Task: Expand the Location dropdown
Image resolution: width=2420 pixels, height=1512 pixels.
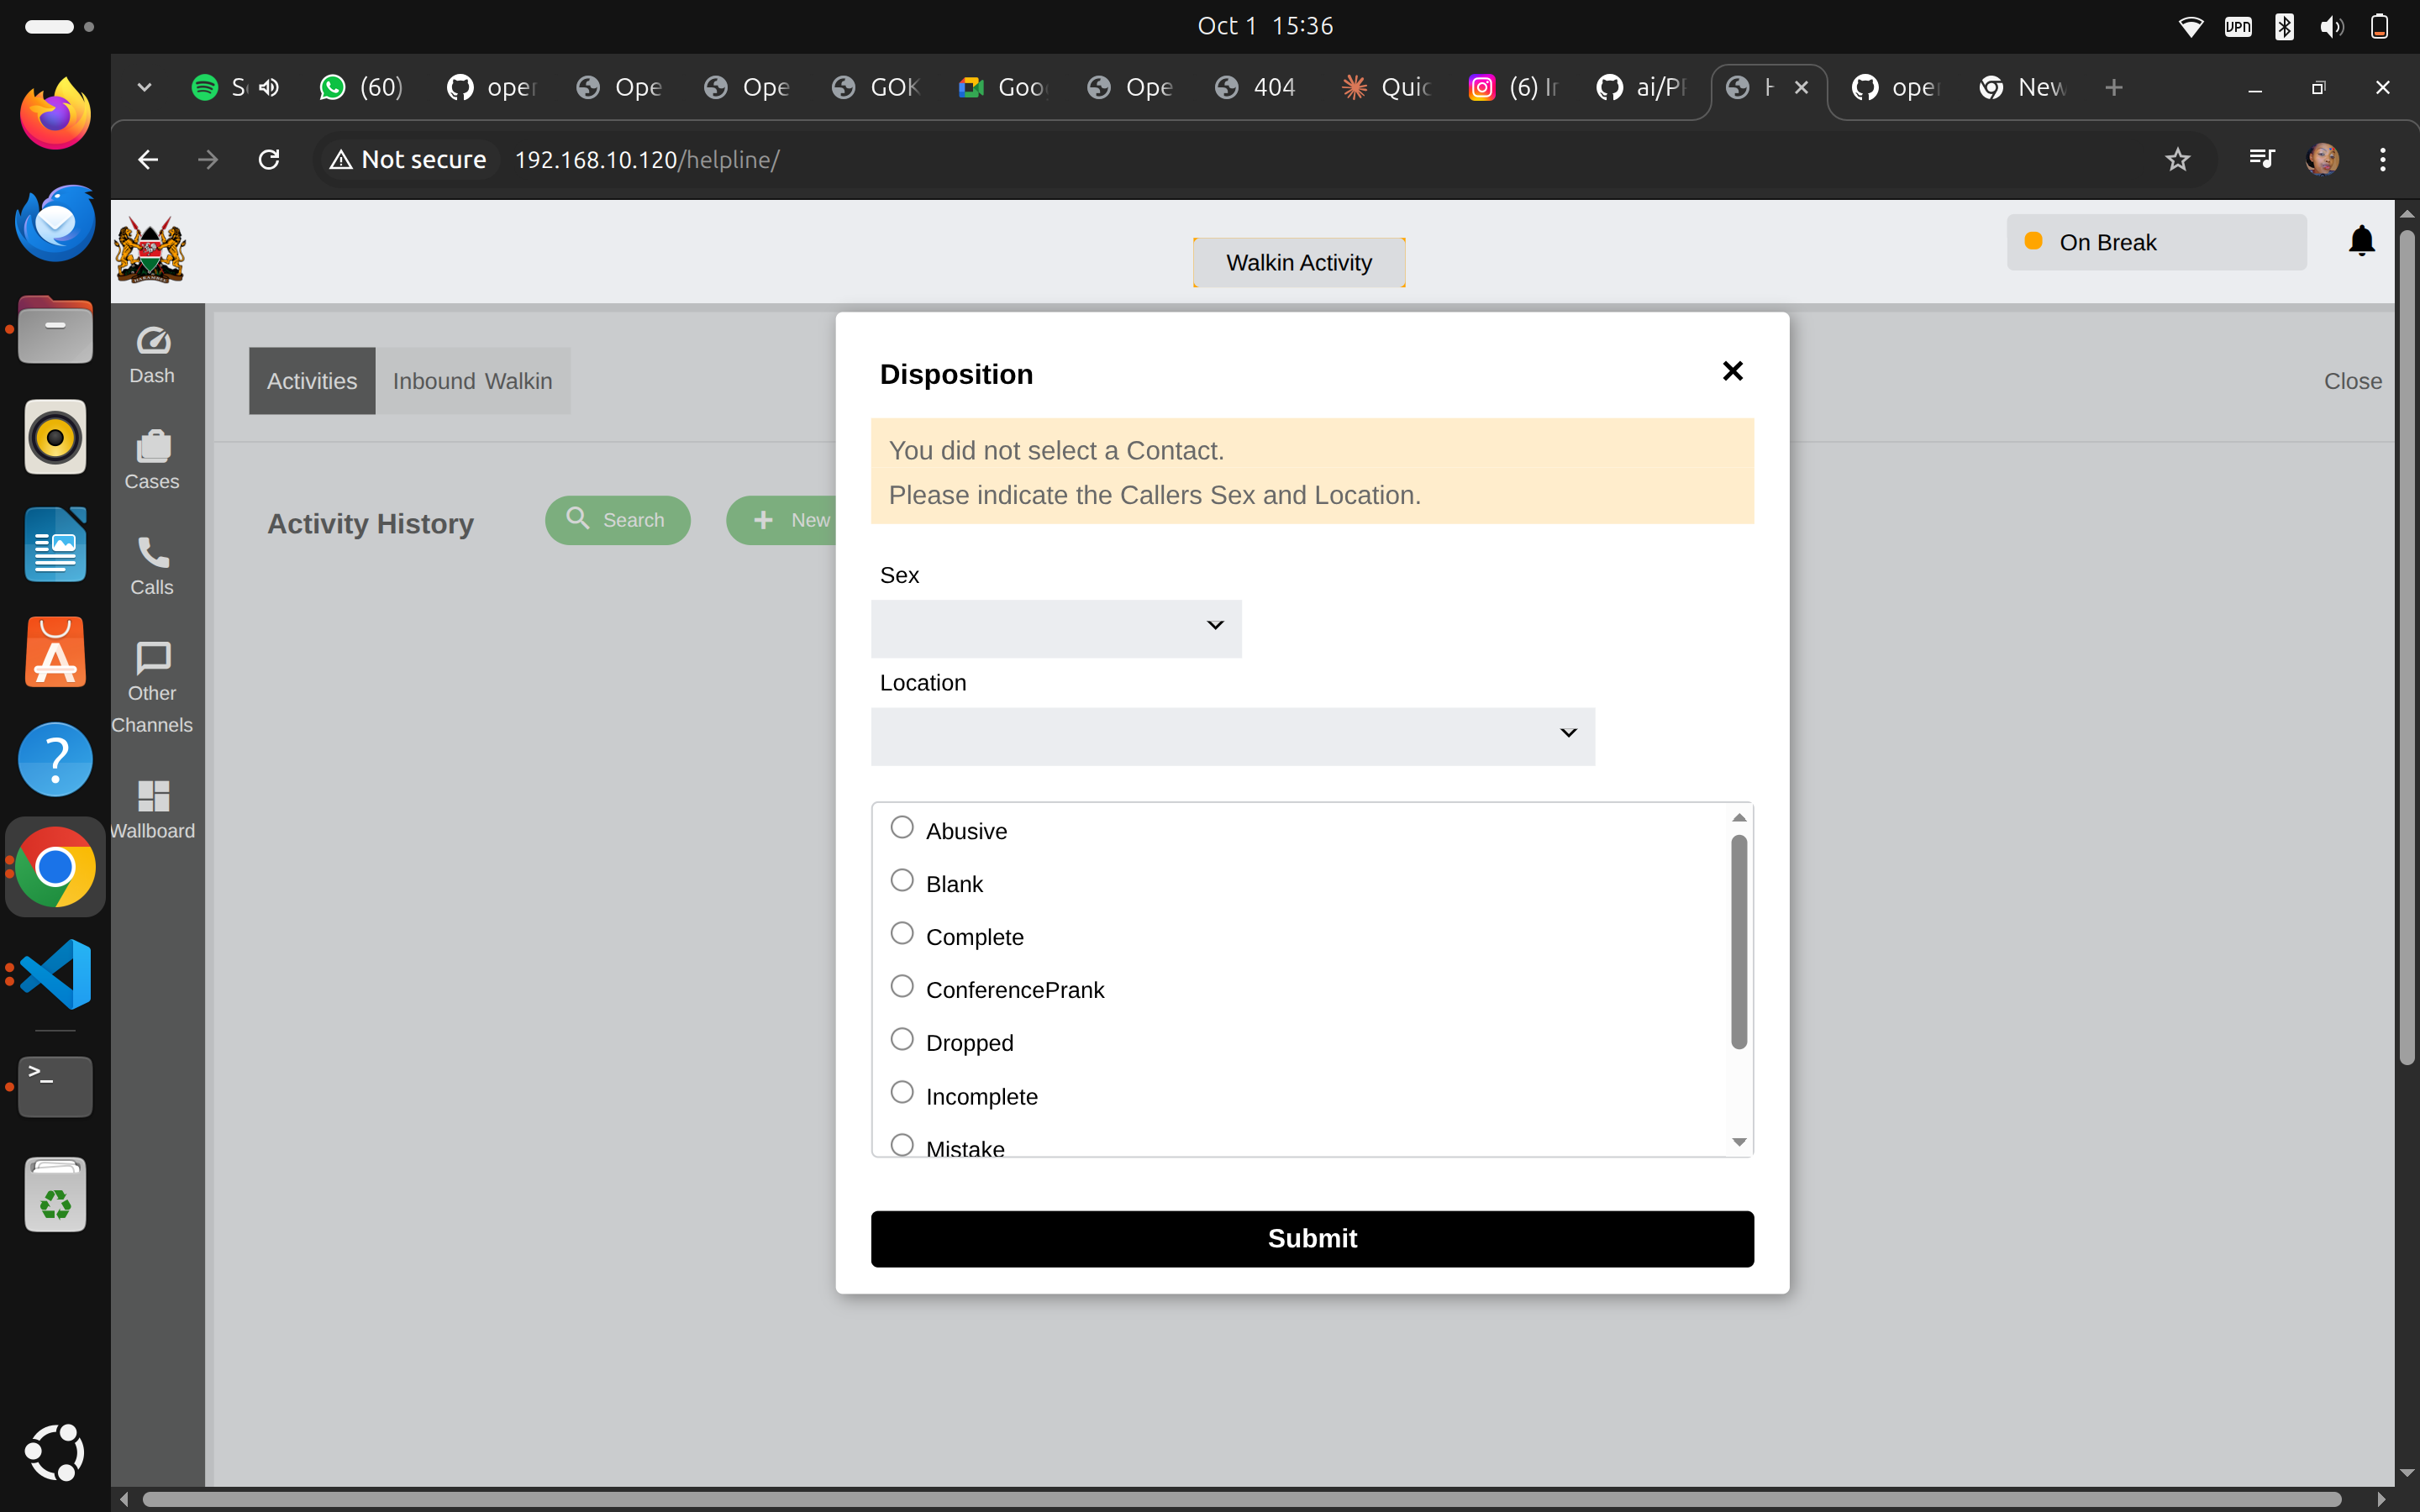Action: [x=1232, y=736]
